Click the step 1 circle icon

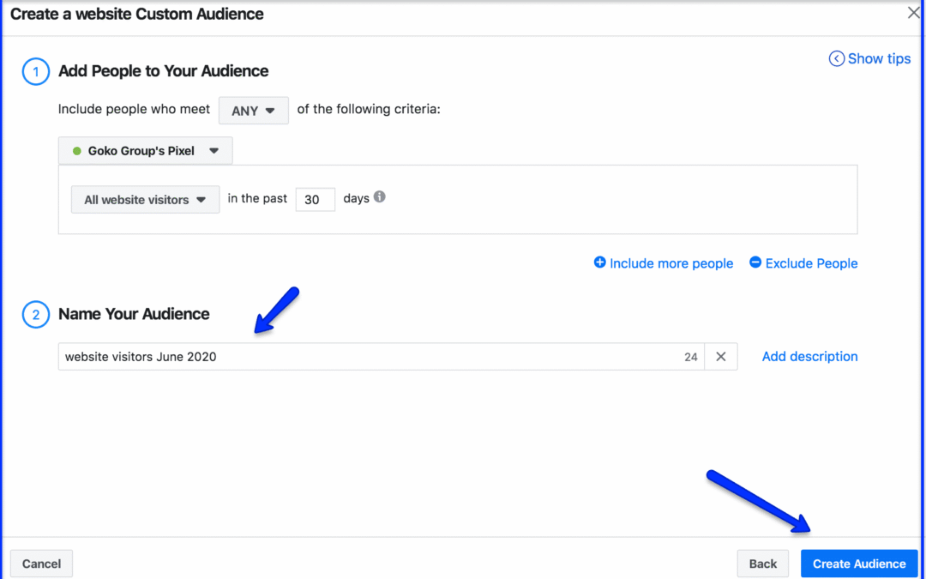pyautogui.click(x=35, y=71)
